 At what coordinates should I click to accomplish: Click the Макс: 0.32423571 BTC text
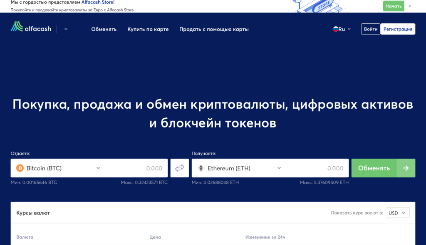144,182
